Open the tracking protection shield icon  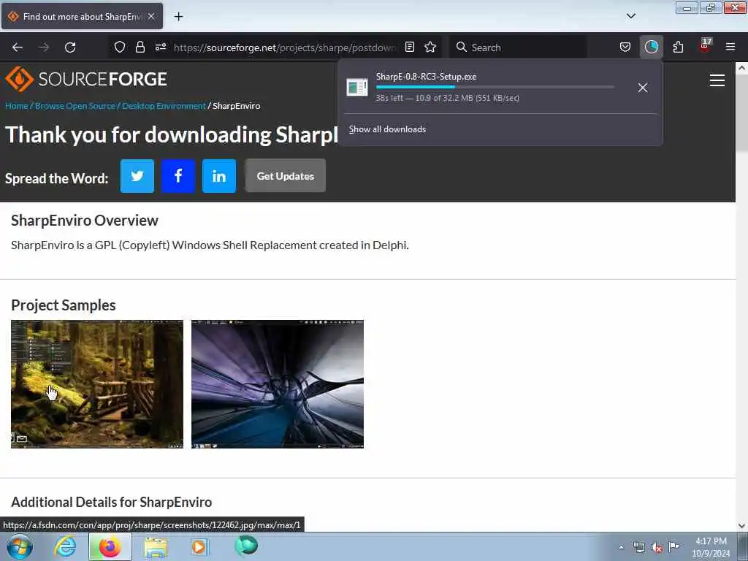(x=120, y=47)
